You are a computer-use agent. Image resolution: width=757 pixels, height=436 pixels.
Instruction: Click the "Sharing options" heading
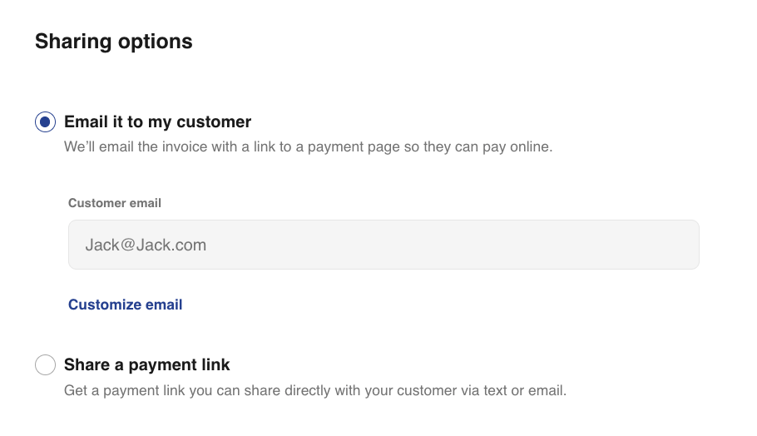113,42
